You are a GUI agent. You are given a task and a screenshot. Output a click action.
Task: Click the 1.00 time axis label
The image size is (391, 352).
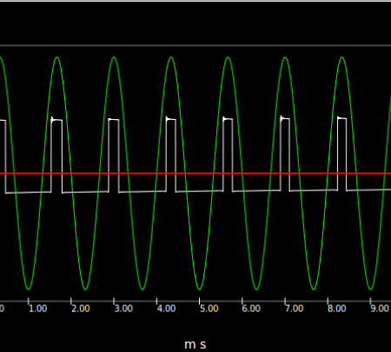[x=38, y=309]
